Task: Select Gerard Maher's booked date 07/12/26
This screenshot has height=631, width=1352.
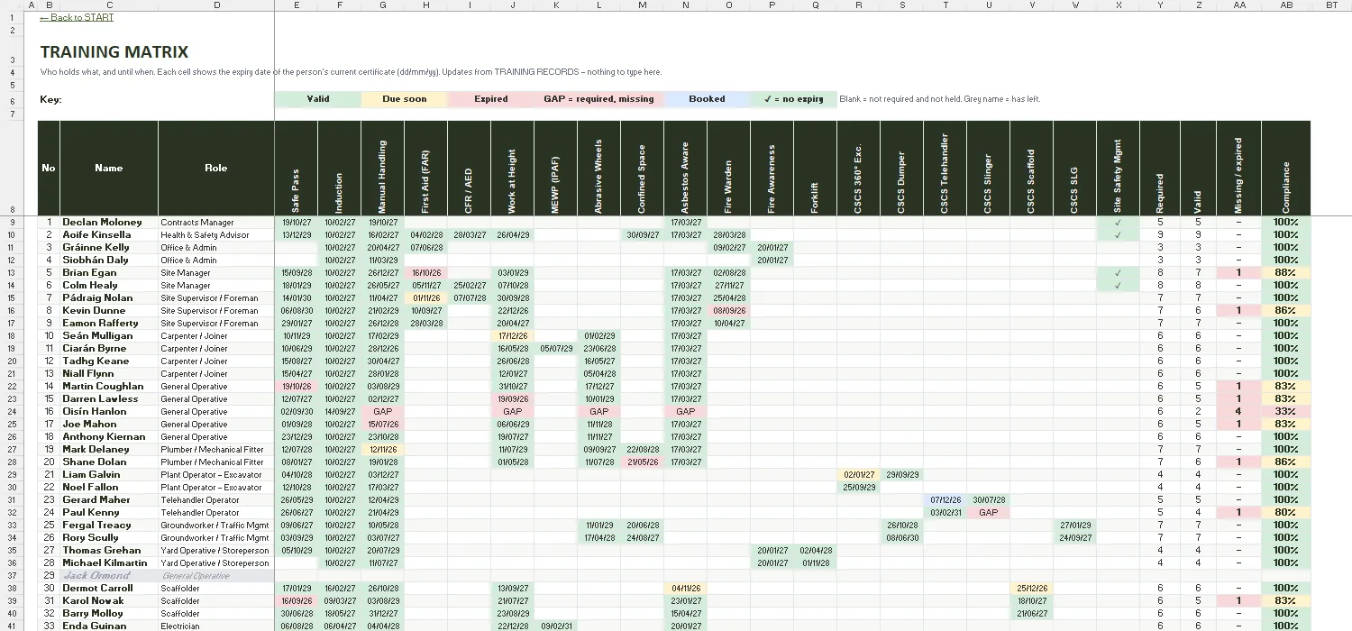Action: pyautogui.click(x=945, y=499)
